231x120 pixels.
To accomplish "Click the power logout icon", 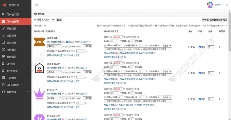I will pyautogui.click(x=227, y=5).
